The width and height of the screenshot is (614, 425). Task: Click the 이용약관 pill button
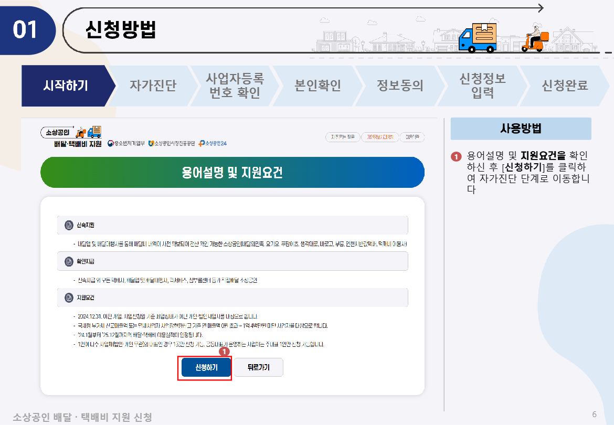(x=412, y=137)
